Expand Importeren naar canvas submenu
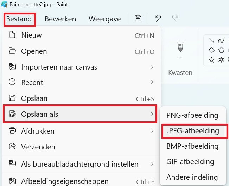This screenshot has height=186, width=229. point(152,67)
